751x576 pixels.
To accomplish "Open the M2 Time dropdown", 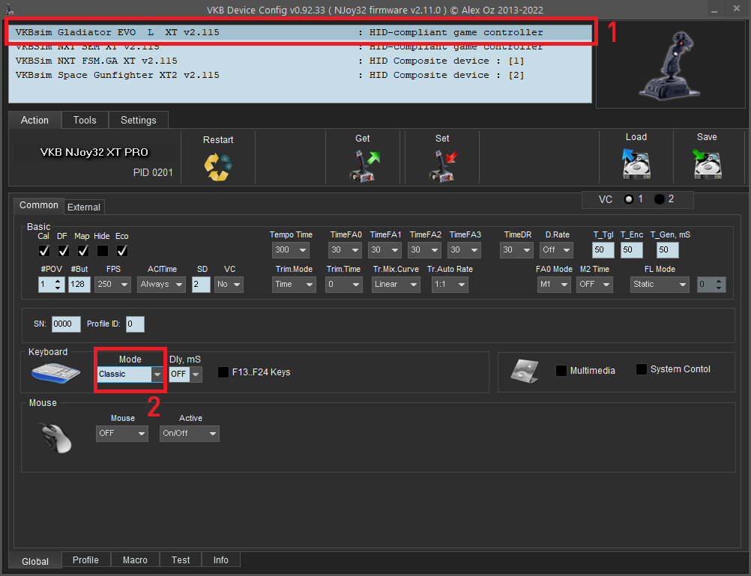I will pyautogui.click(x=594, y=285).
